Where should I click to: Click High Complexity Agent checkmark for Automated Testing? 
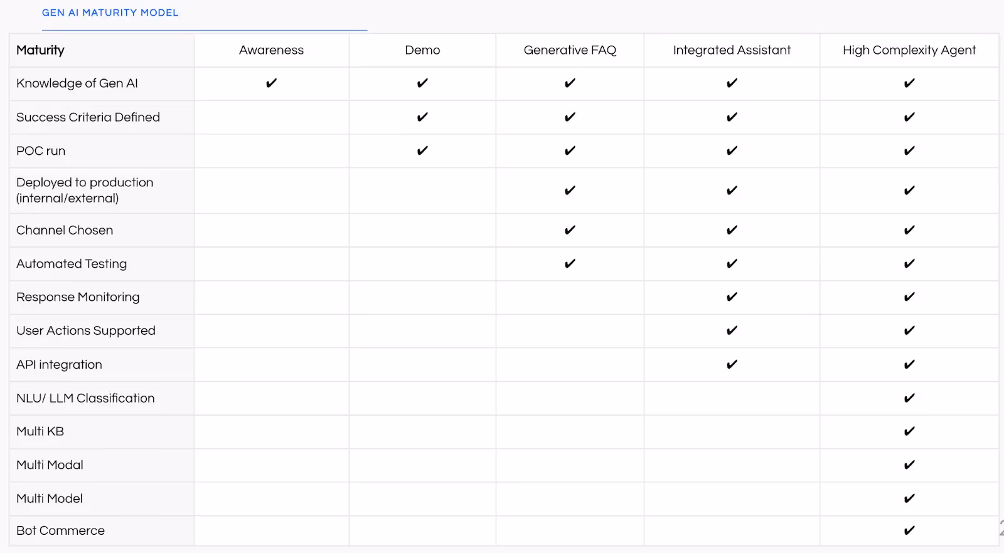coord(909,263)
